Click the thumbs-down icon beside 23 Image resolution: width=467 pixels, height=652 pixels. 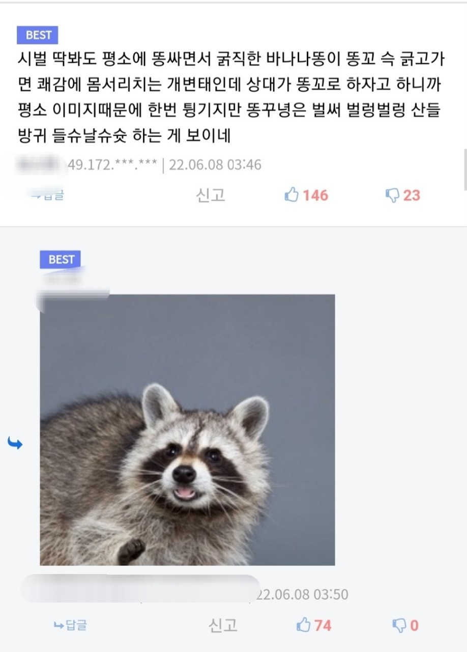[392, 195]
